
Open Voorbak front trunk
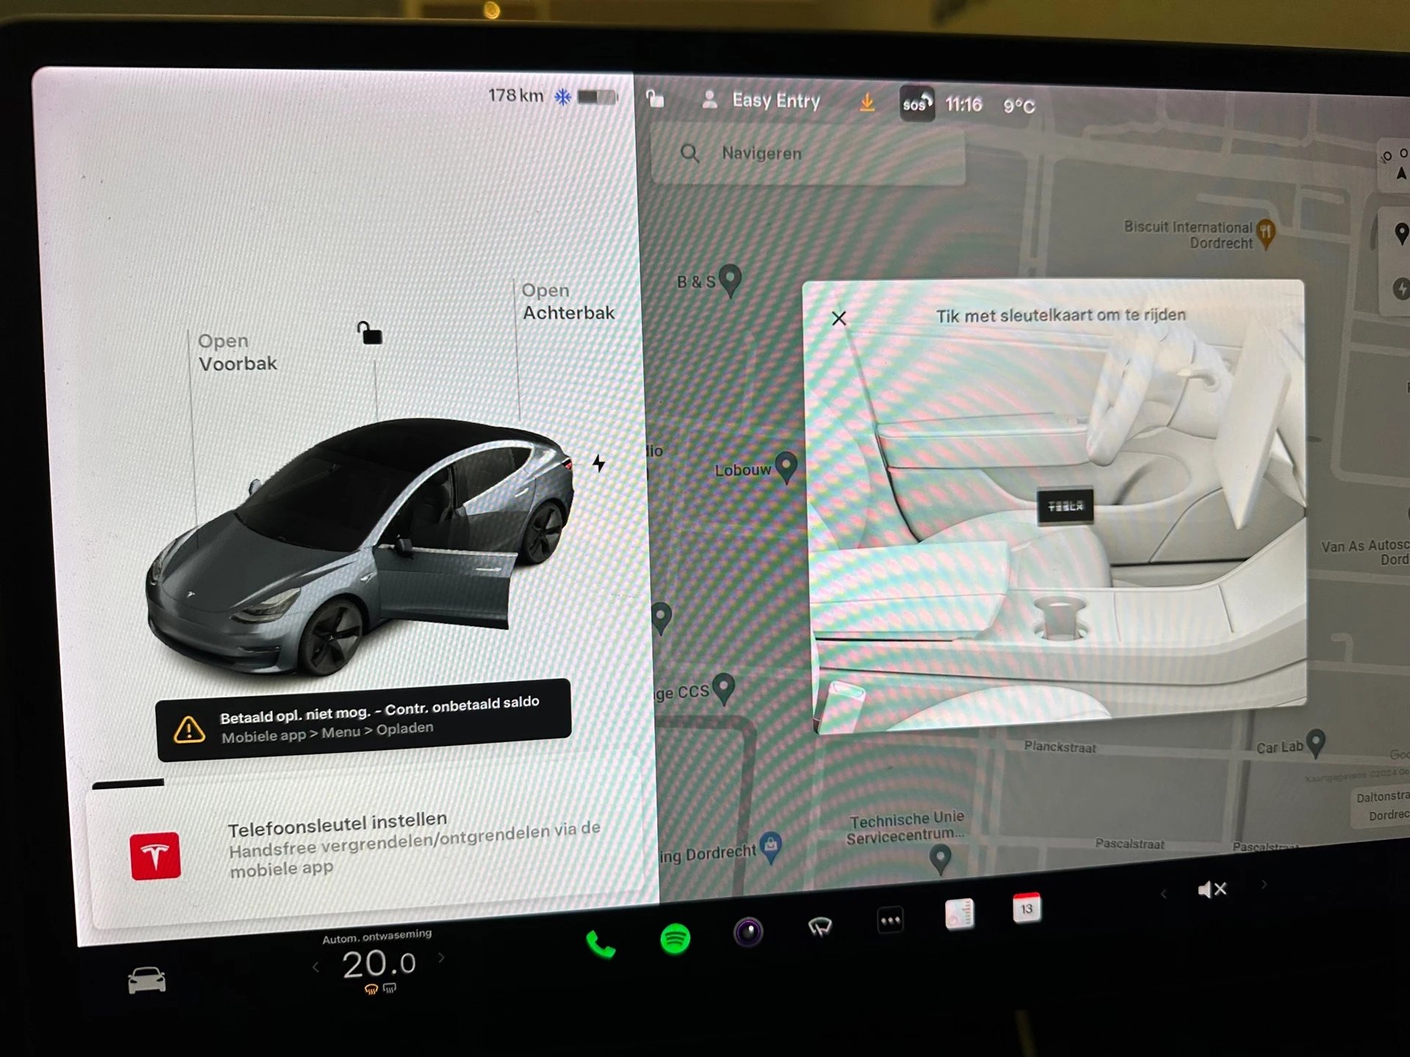(237, 352)
